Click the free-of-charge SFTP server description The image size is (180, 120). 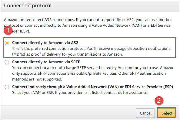[x=93, y=74]
